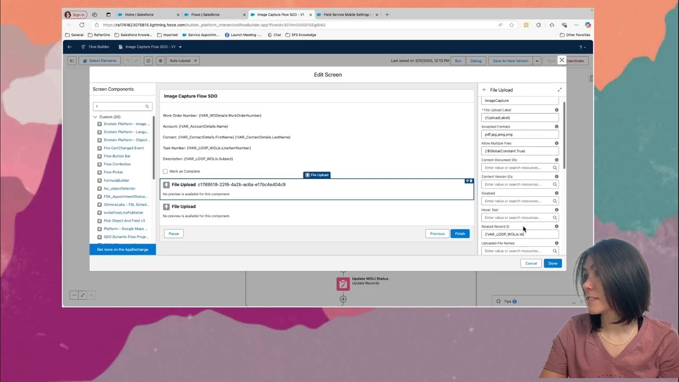Viewport: 679px width, 382px height.
Task: Click the Accepted Formats input field
Action: (x=520, y=134)
